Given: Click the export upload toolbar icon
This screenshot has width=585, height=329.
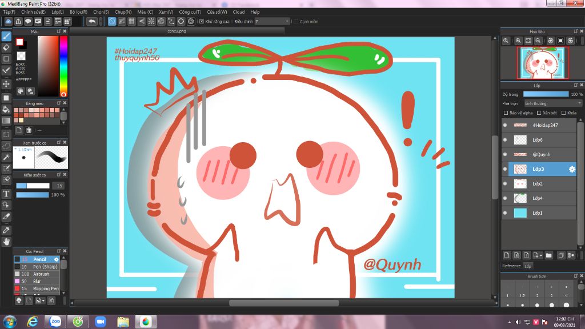Looking at the screenshot, I should pyautogui.click(x=18, y=21).
